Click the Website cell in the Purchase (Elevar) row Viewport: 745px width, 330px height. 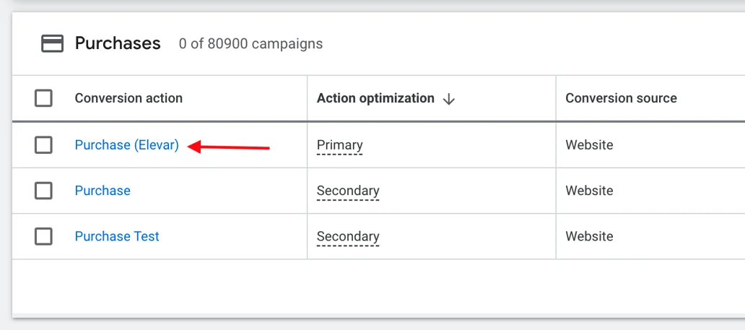[589, 145]
